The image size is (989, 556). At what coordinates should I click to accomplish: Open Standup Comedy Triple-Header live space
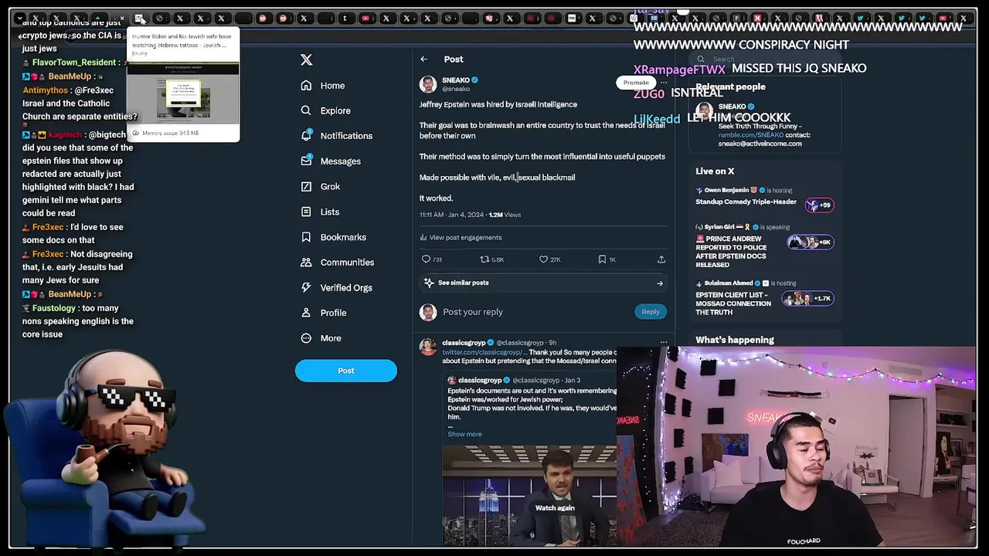pos(746,202)
